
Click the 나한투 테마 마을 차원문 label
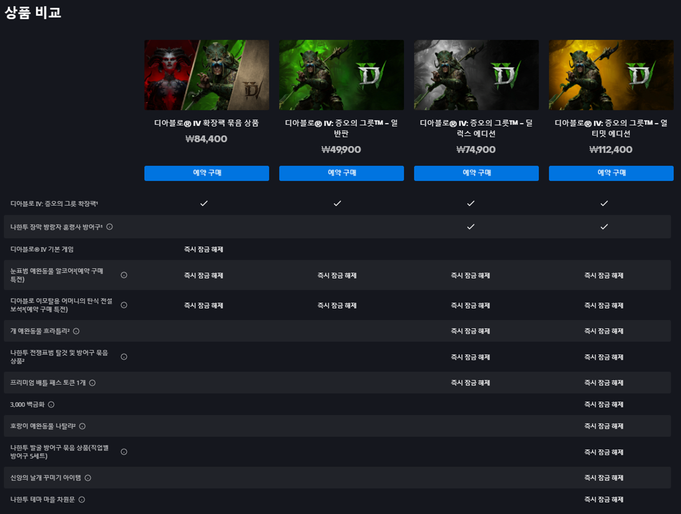42,500
